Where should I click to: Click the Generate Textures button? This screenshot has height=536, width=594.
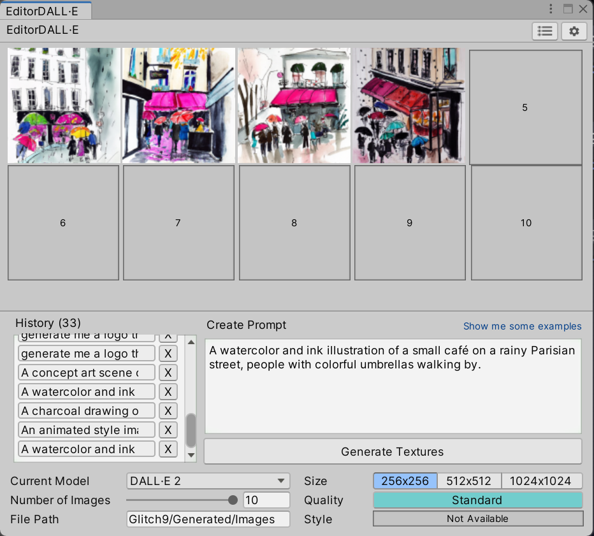point(393,452)
